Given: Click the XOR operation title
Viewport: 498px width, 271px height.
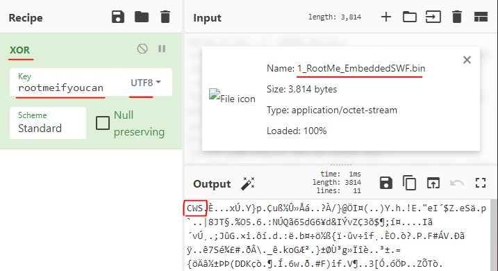Looking at the screenshot, I should pos(19,50).
